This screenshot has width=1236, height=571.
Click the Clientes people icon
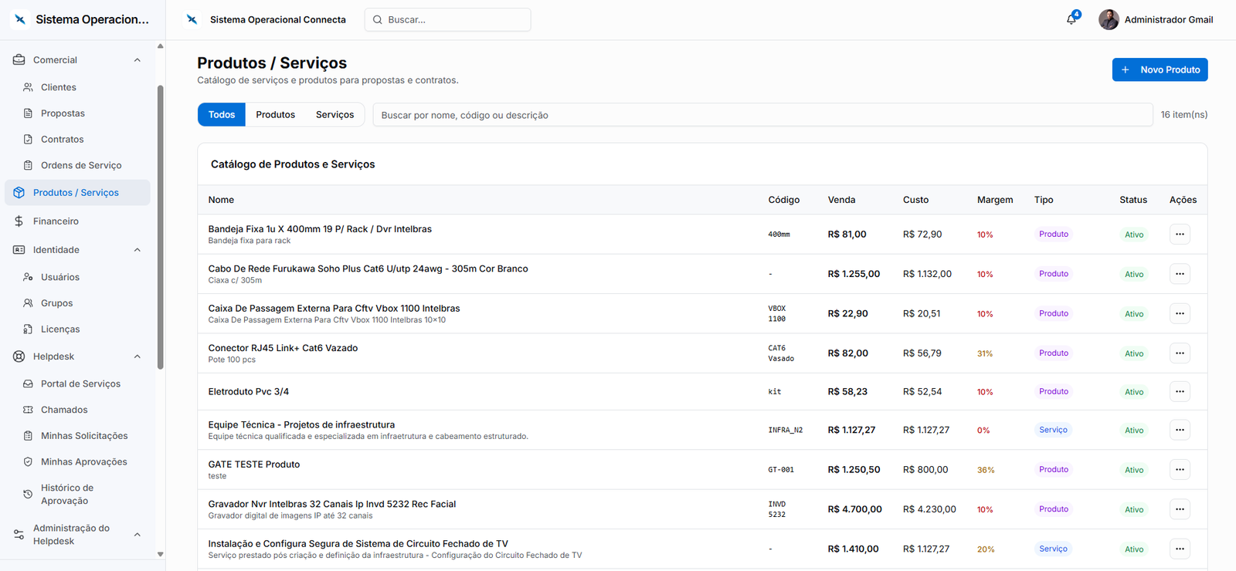(x=28, y=87)
